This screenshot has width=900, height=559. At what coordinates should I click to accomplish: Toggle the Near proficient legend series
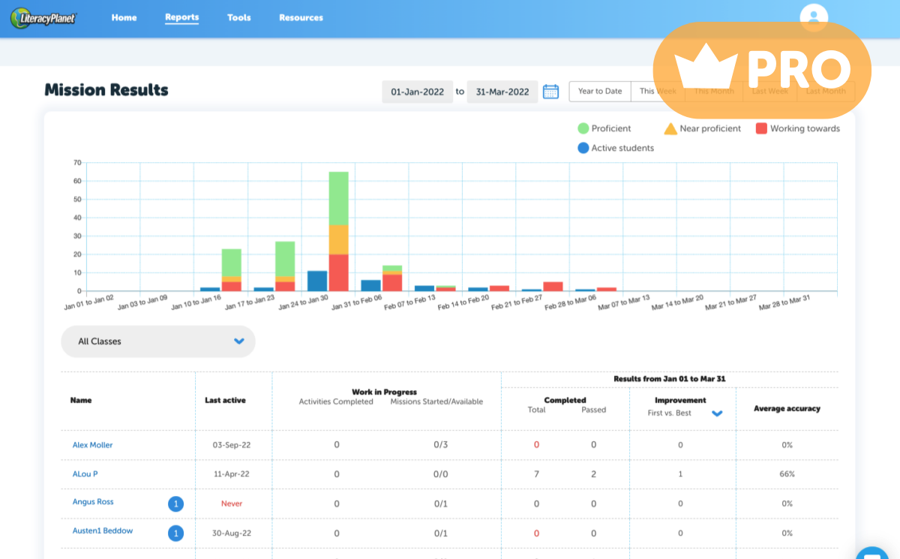pos(702,128)
